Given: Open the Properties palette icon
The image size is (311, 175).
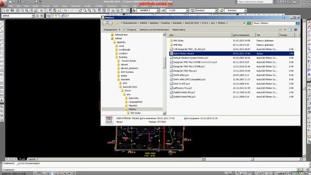Looking at the screenshot, I should [x=100, y=10].
